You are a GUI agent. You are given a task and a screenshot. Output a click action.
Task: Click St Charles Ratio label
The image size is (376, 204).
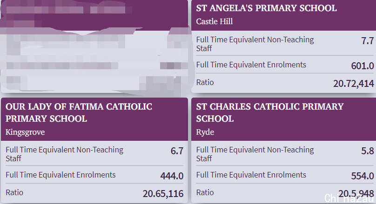(205, 192)
